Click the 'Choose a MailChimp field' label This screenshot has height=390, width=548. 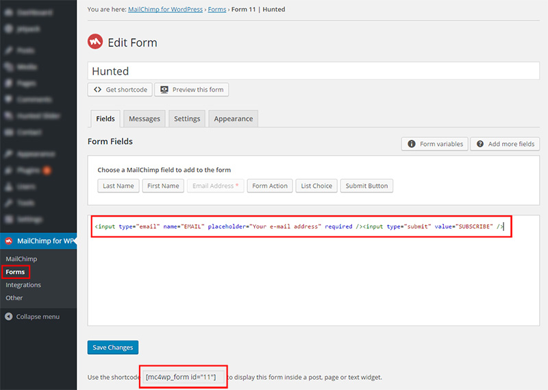click(x=164, y=170)
